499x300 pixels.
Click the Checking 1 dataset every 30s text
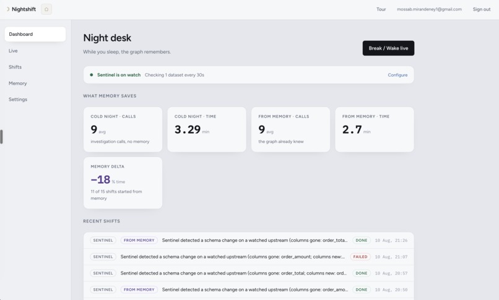coord(175,75)
